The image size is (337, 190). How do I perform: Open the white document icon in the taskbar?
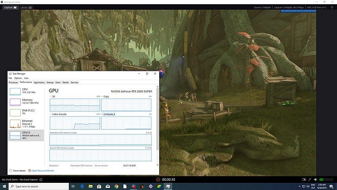click(x=125, y=186)
